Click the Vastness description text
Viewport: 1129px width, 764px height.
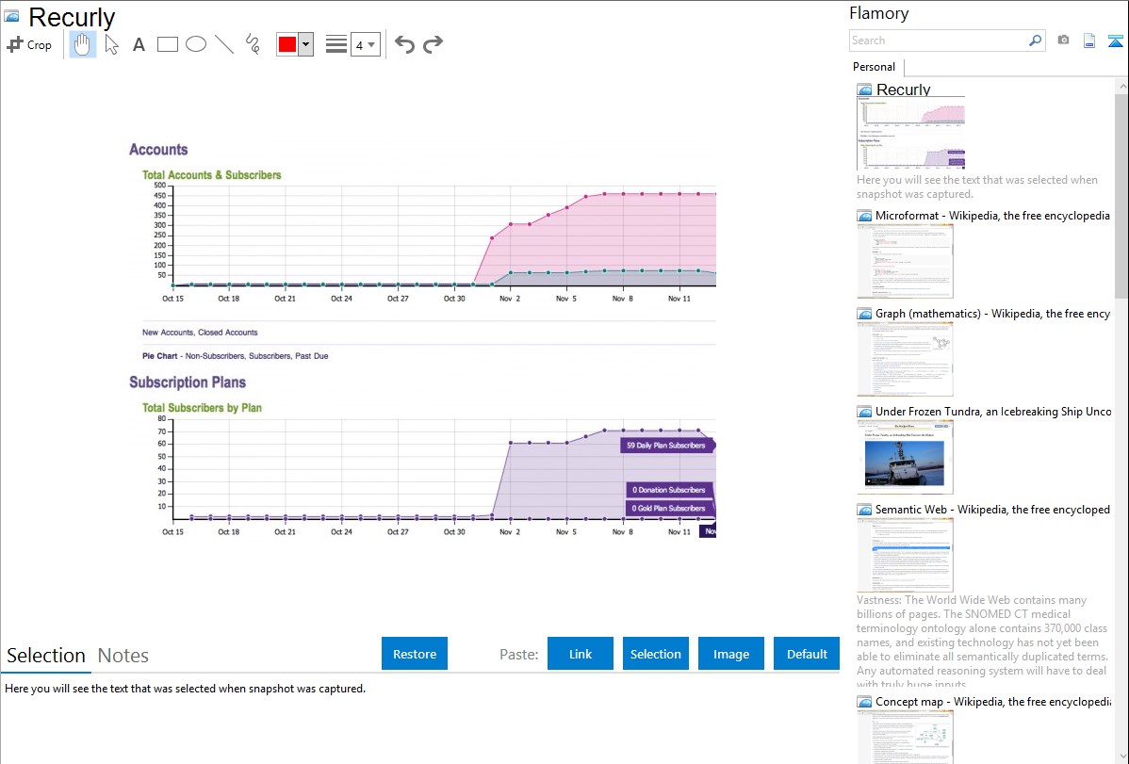(982, 642)
